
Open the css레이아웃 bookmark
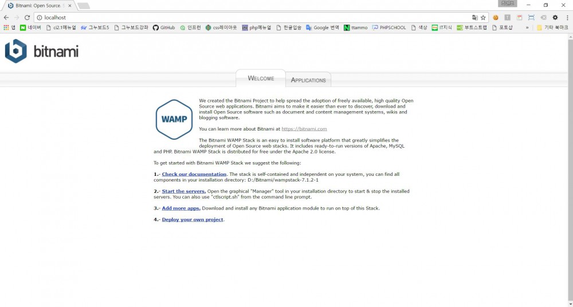click(221, 27)
